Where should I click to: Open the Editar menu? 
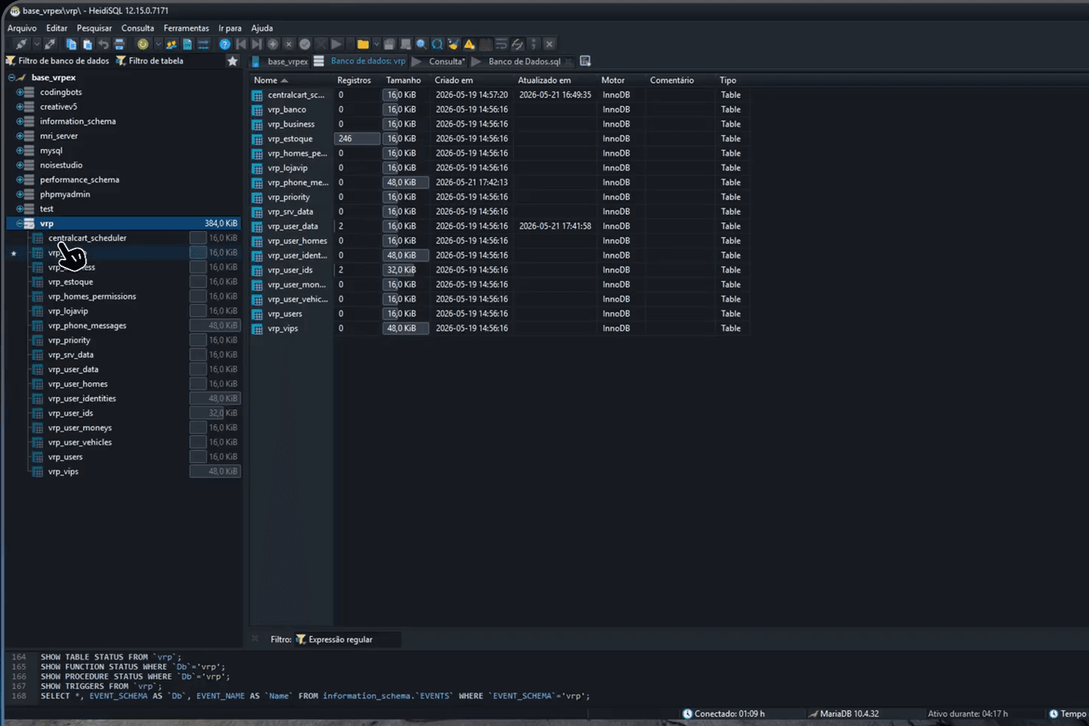56,28
